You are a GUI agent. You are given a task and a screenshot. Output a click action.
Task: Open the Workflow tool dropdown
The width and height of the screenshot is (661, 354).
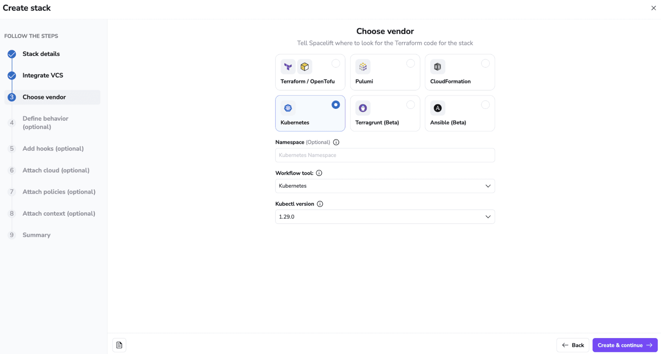coord(385,186)
